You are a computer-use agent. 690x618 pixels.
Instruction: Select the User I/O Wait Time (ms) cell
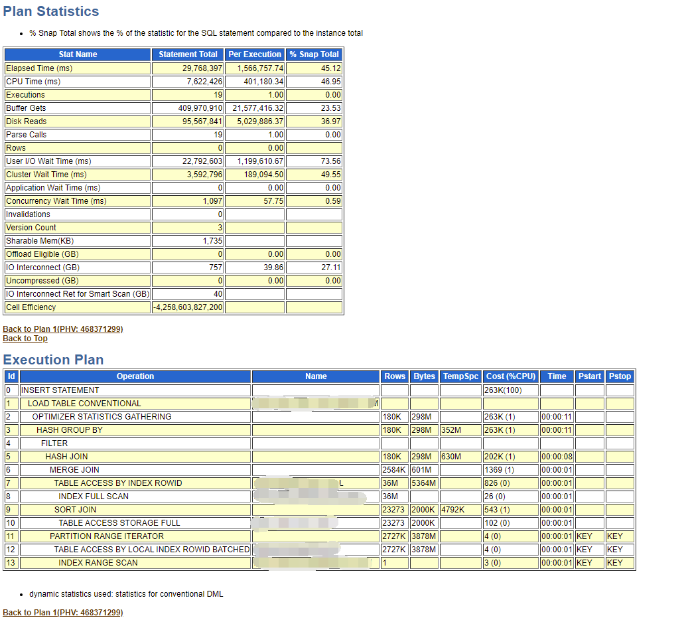(x=78, y=161)
